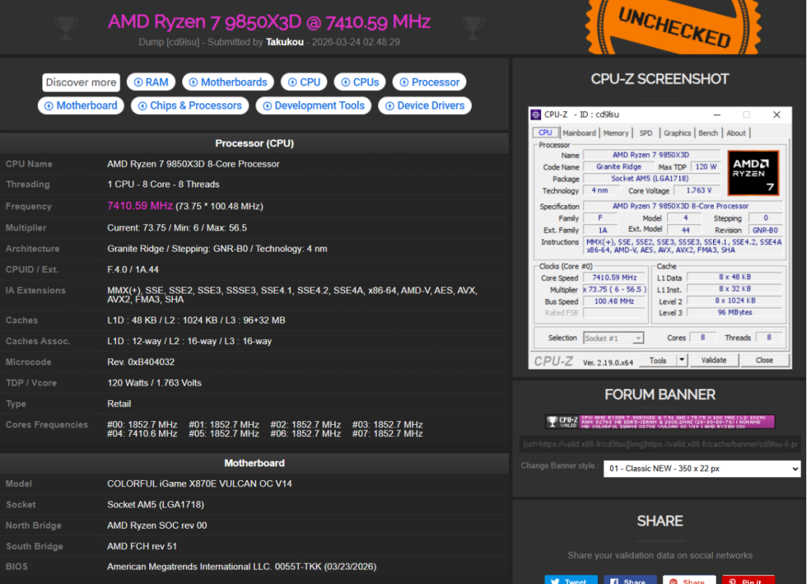
Task: Open the Motherboard tag link
Action: click(x=81, y=106)
